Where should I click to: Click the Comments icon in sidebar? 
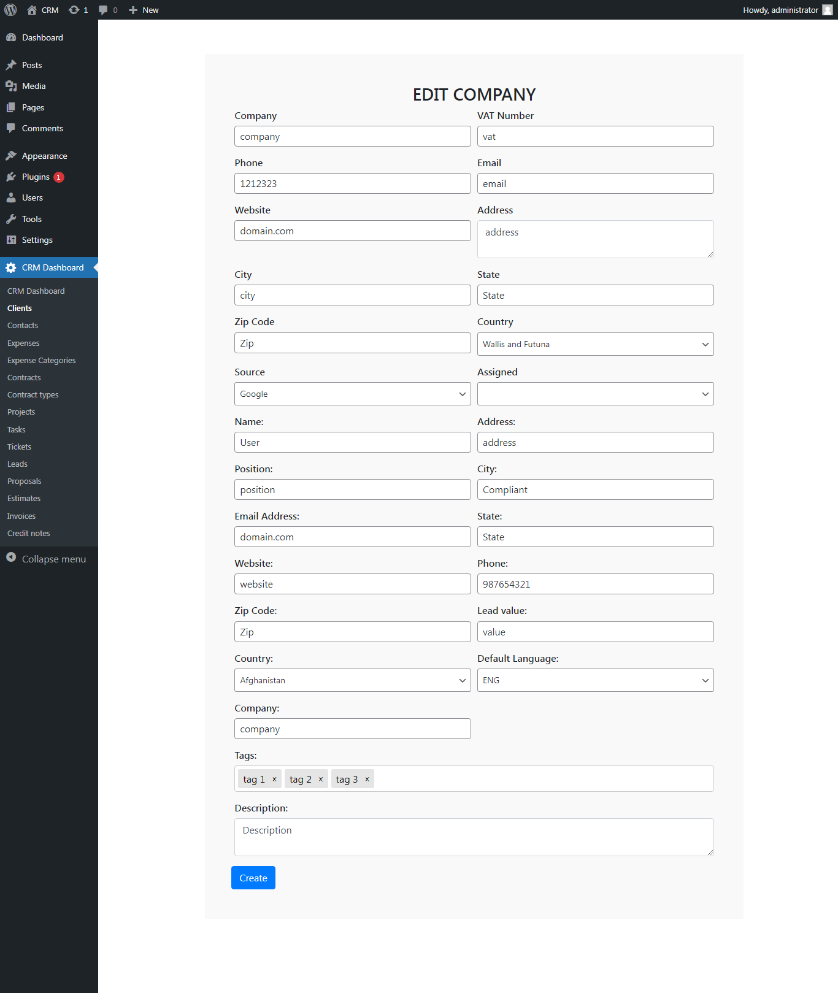11,128
